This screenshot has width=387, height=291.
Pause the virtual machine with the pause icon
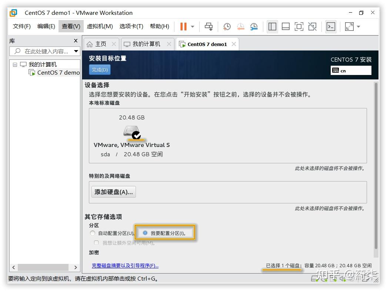click(x=183, y=26)
